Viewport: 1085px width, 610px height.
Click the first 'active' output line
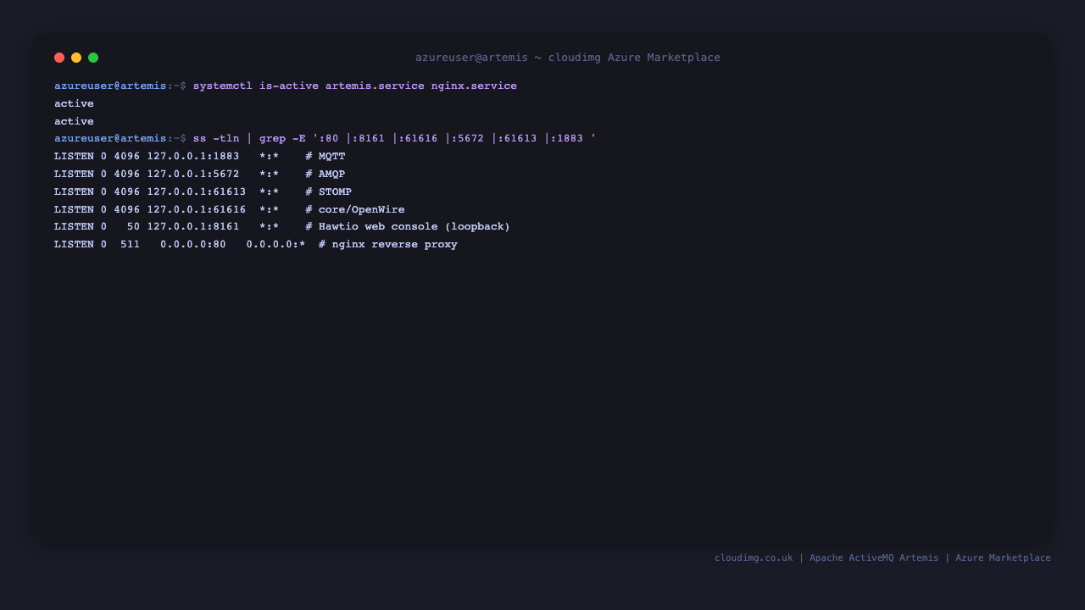pos(74,103)
